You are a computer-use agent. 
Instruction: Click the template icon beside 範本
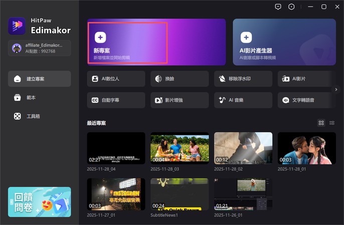(18, 97)
